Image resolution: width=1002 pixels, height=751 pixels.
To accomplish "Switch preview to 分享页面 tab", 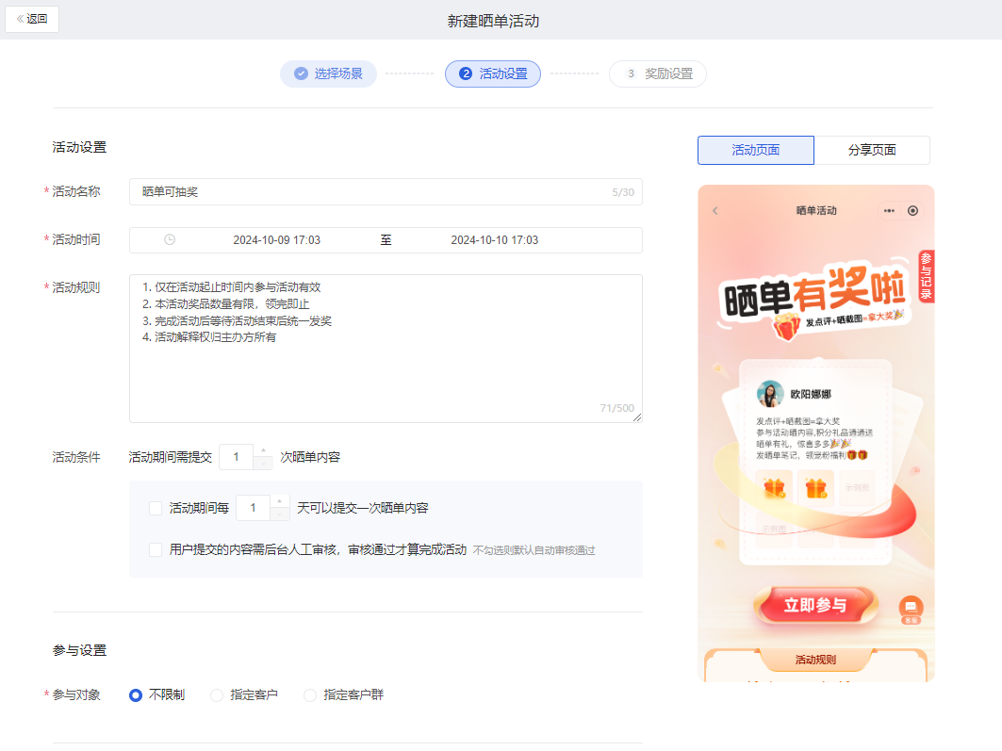I will coord(872,150).
